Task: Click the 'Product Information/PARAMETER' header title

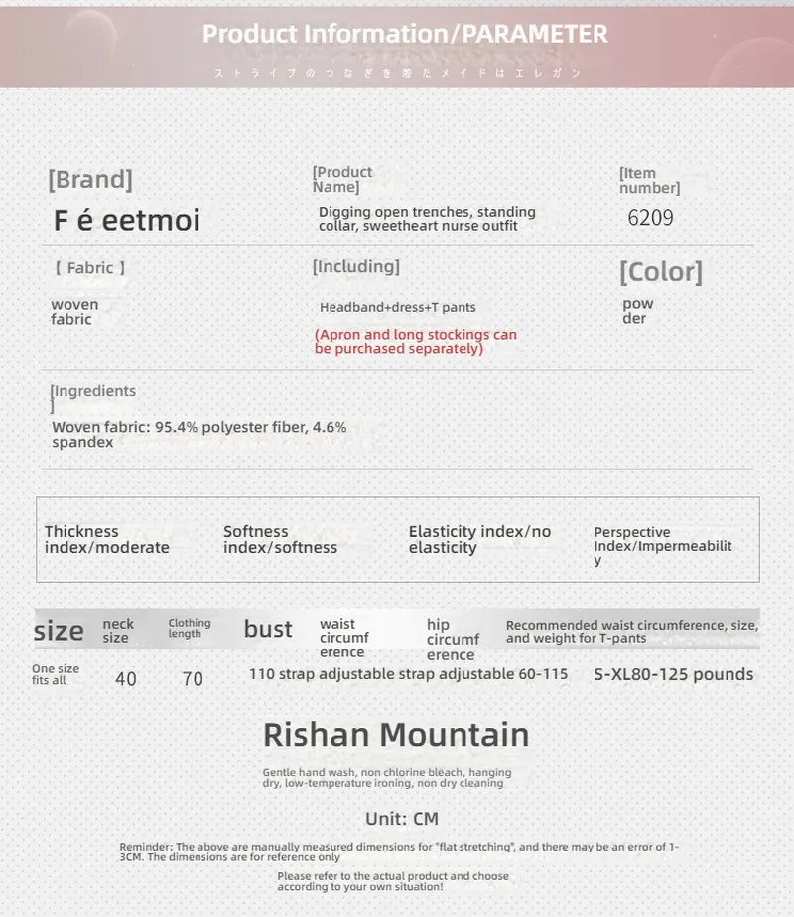Action: 405,34
